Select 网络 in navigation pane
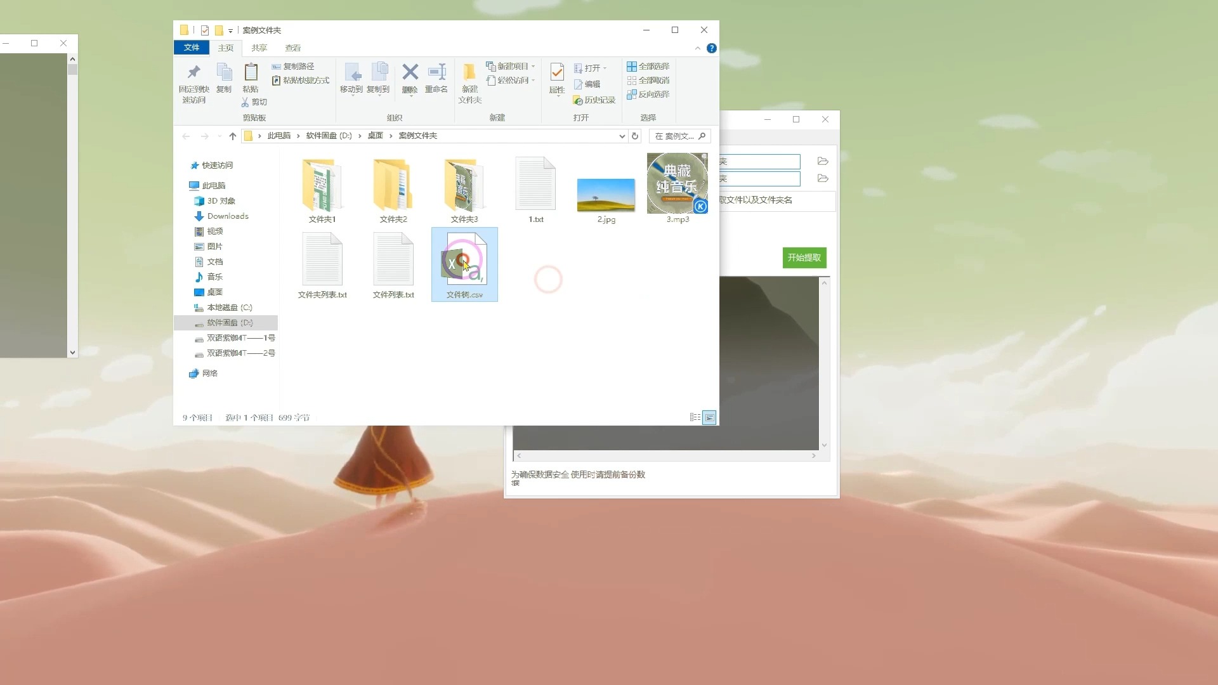Viewport: 1218px width, 685px height. click(209, 374)
